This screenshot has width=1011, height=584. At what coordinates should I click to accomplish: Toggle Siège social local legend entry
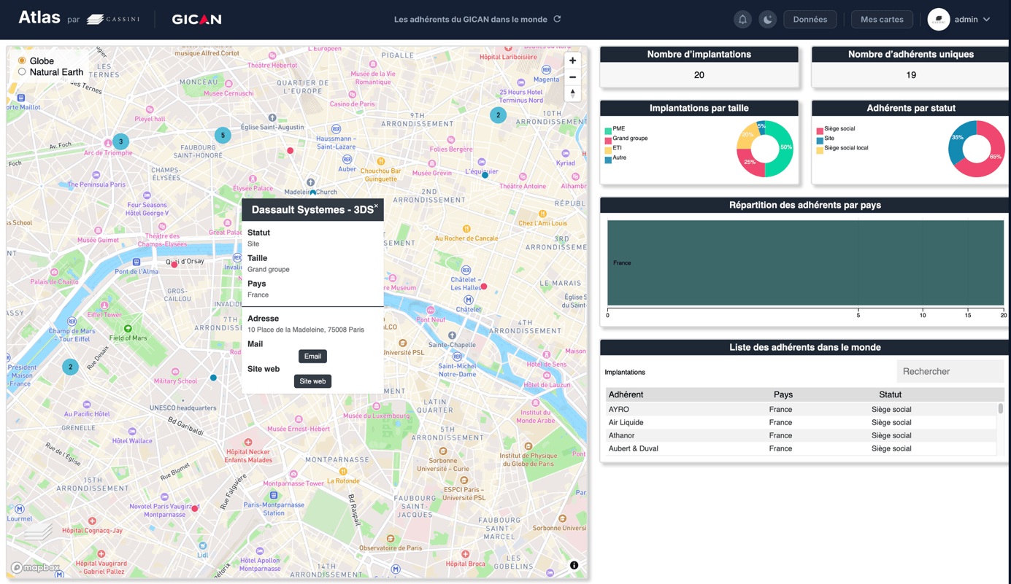point(842,148)
